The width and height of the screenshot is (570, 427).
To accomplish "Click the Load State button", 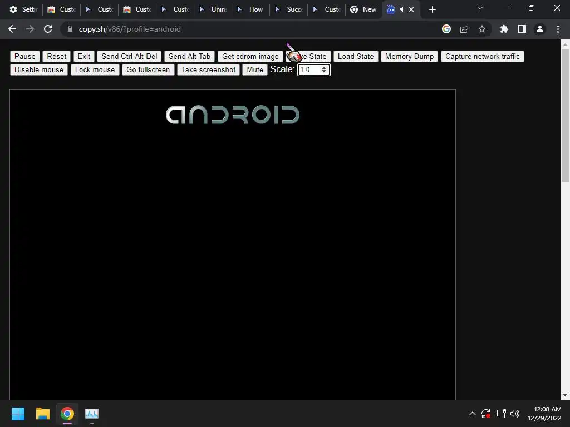I will coord(356,56).
